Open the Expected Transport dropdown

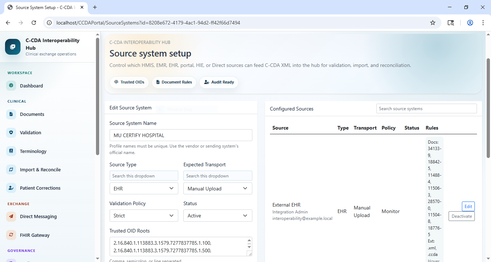click(x=218, y=189)
